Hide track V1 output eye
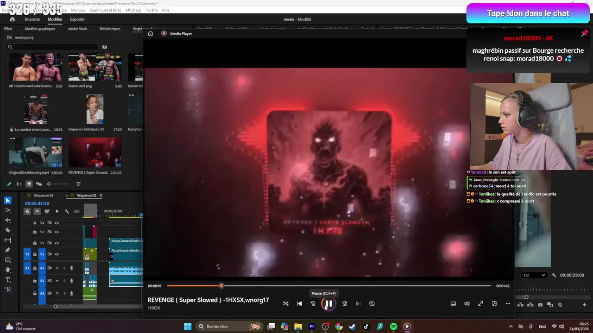Screen dimensions: 593x333 click(57, 254)
